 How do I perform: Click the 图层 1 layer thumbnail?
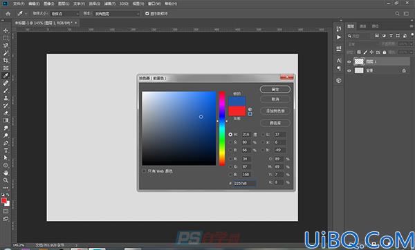coord(359,61)
